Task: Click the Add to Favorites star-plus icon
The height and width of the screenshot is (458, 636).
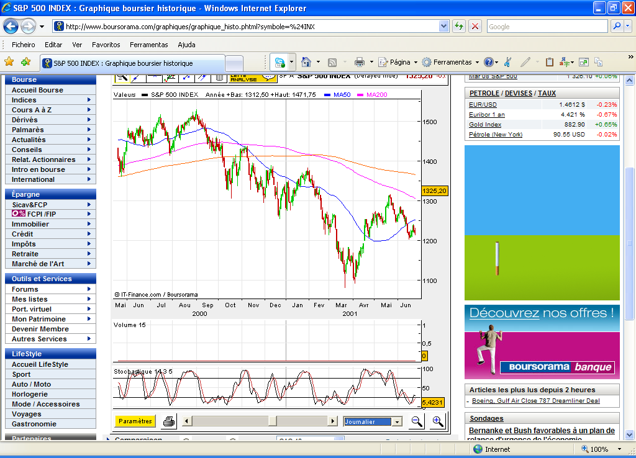Action: [x=26, y=62]
